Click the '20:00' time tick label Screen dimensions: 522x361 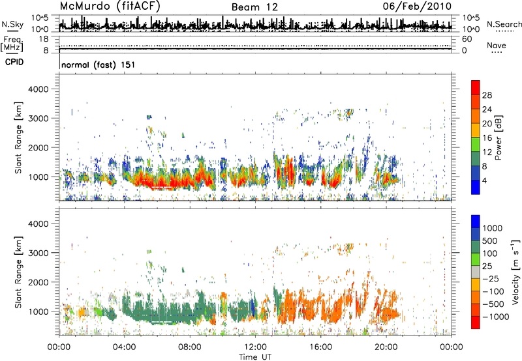(x=386, y=347)
